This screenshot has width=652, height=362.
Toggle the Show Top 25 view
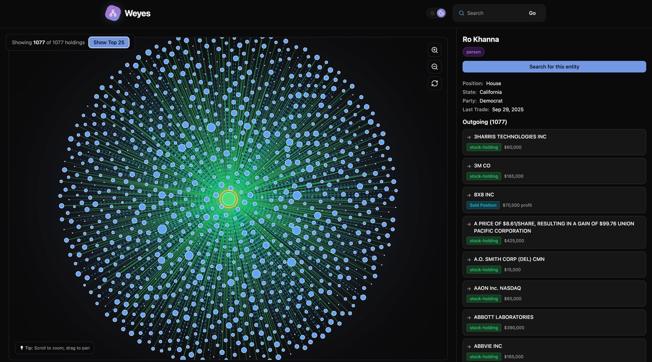click(109, 42)
